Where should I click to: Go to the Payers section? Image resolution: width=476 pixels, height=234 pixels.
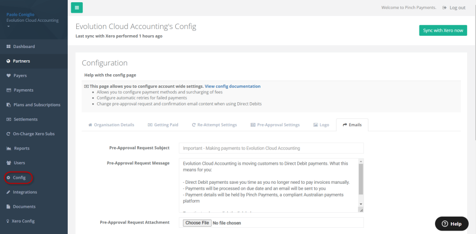point(34,76)
